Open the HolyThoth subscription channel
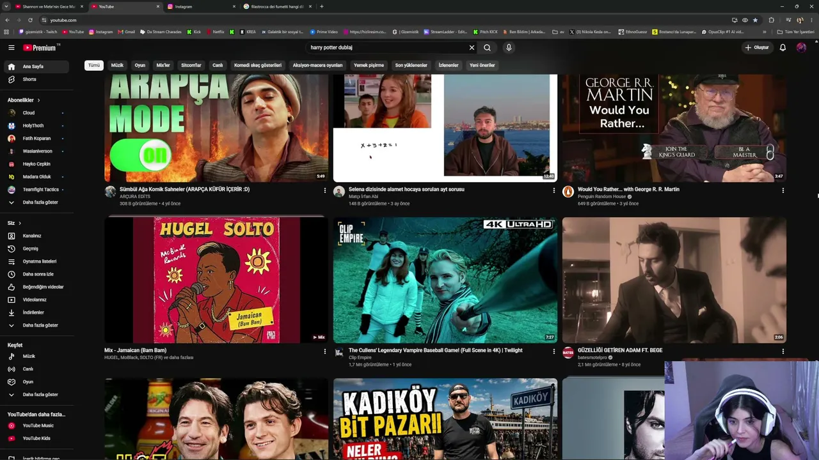 point(37,126)
